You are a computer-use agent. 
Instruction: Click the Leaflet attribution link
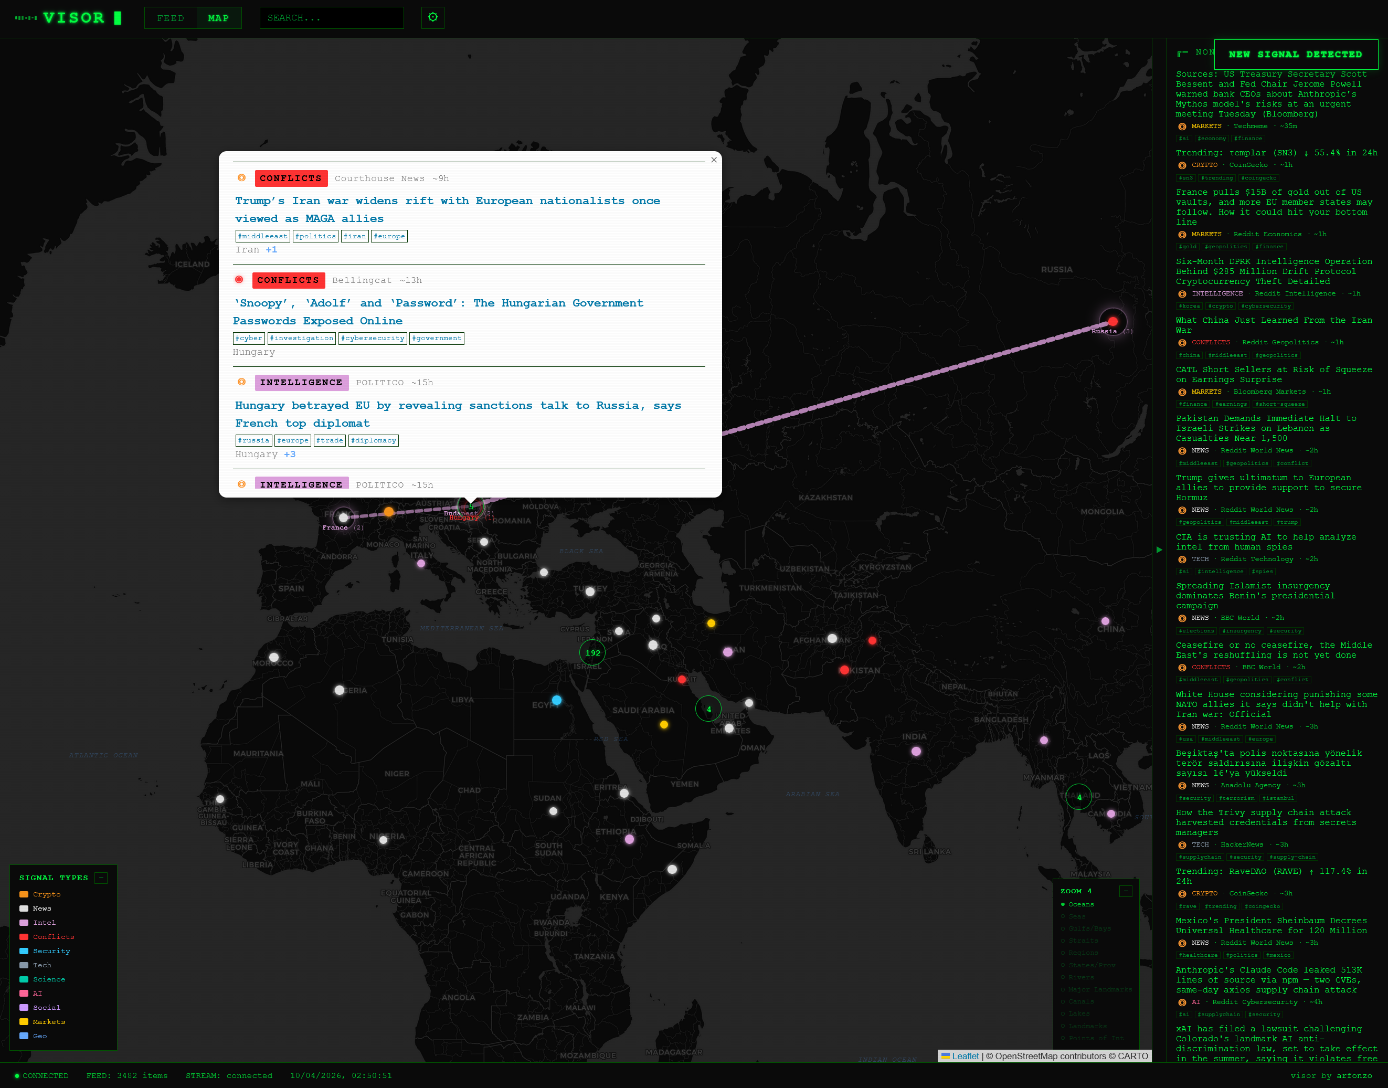click(x=965, y=1056)
